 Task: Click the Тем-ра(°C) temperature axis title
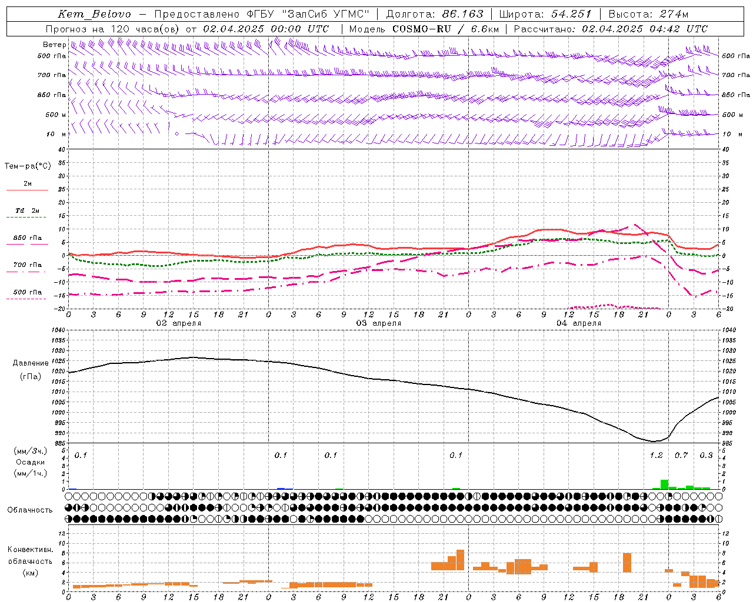(28, 166)
